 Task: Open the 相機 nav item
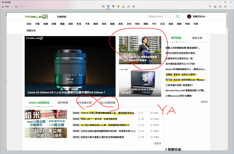pyautogui.click(x=45, y=24)
